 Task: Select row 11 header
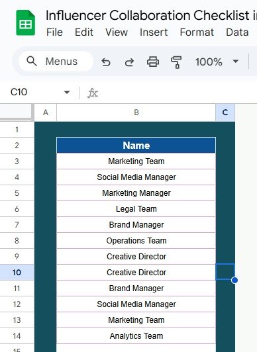pos(17,288)
